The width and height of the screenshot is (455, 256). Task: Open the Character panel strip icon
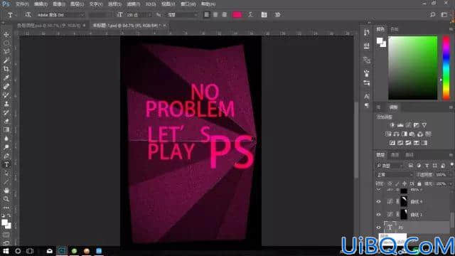click(x=367, y=97)
